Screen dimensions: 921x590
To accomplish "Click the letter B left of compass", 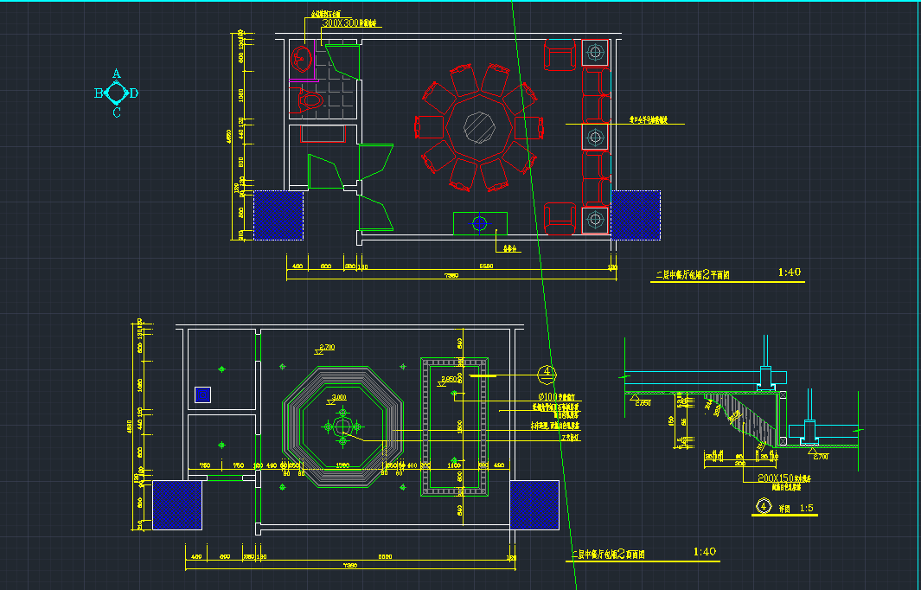I will point(99,93).
